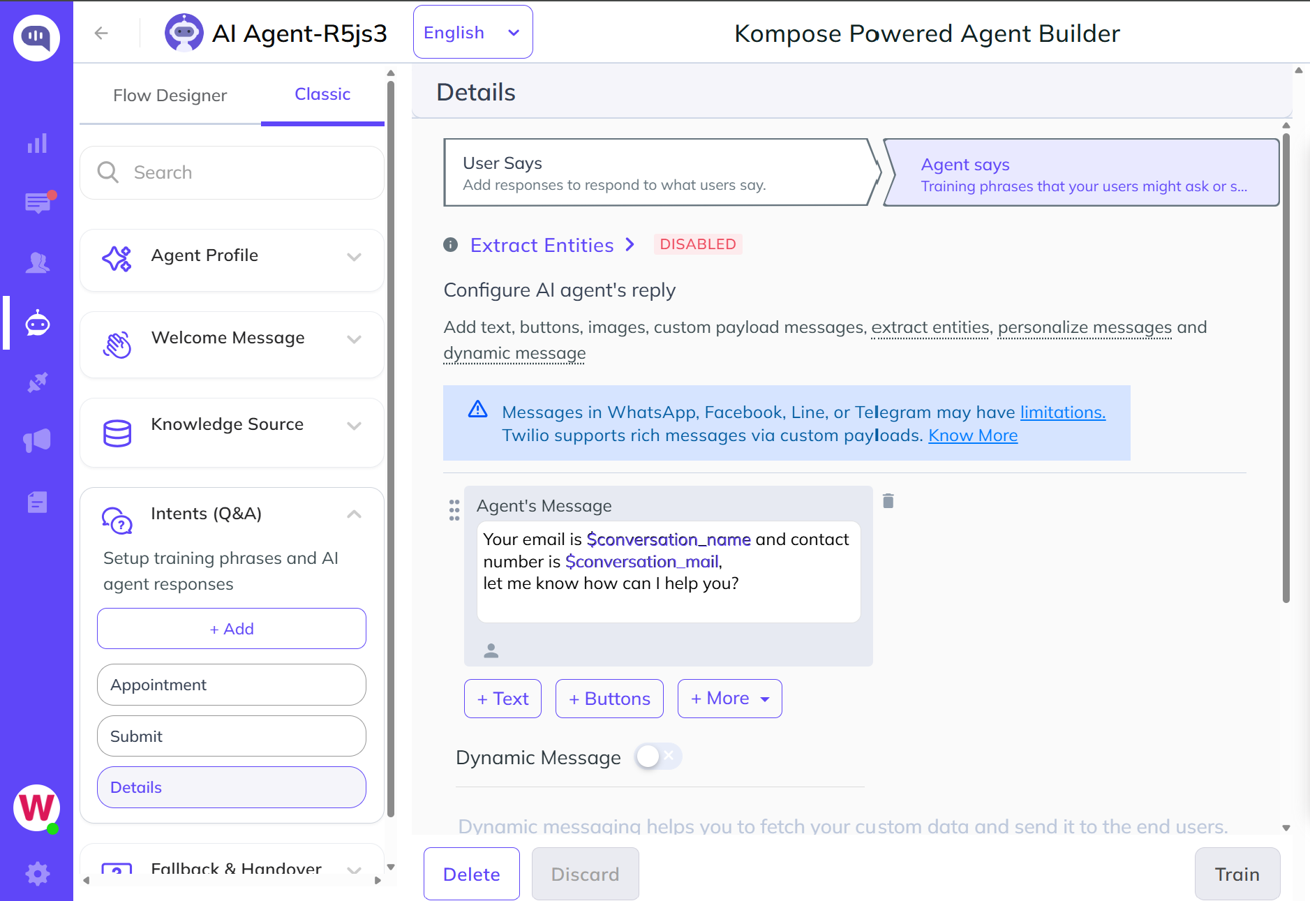The height and width of the screenshot is (901, 1310).
Task: Click the dynamic message dotted link
Action: coord(514,353)
